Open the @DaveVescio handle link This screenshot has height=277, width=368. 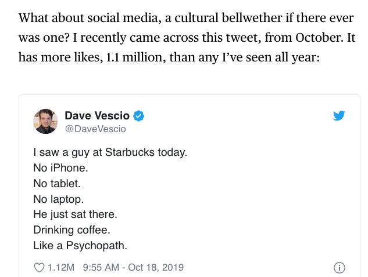coord(95,129)
